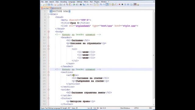The image size is (195, 110).
Task: Collapse the <nav> fold on line 13
Action: [x=49, y=46]
